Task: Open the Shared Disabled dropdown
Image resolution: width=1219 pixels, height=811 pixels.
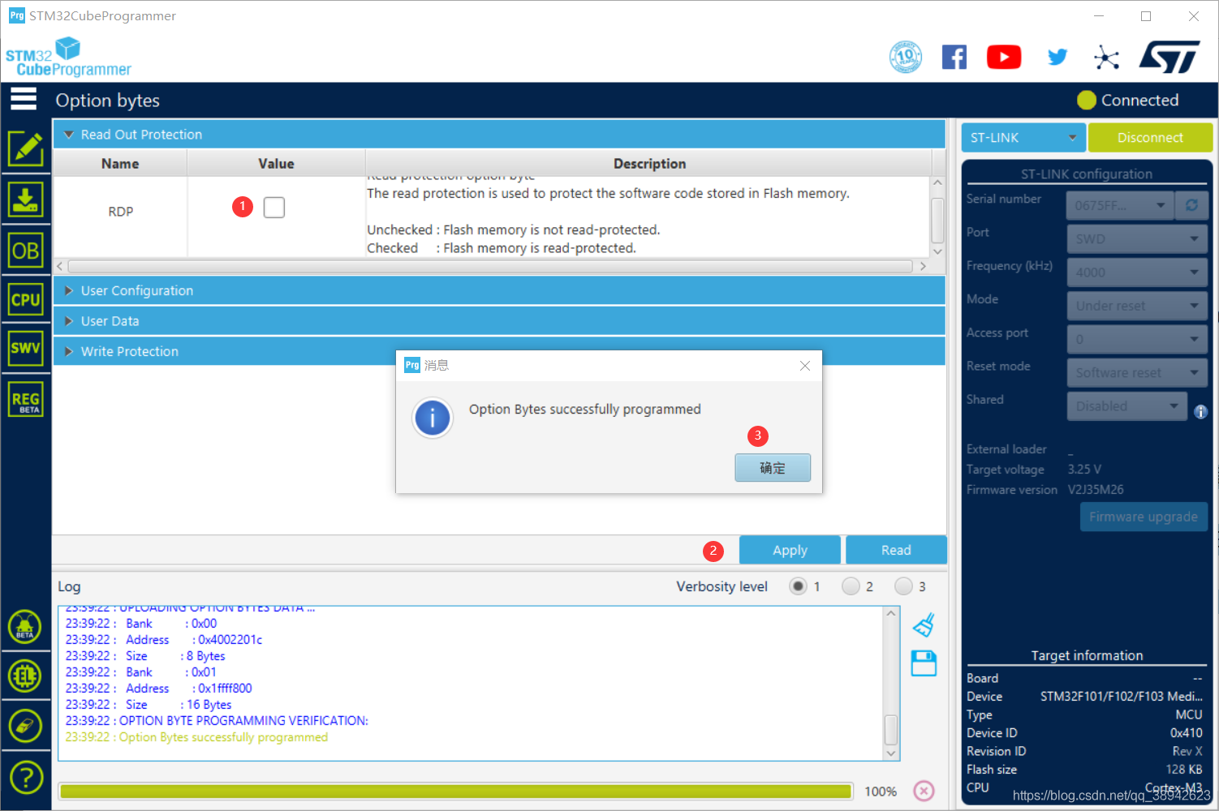Action: pos(1127,406)
